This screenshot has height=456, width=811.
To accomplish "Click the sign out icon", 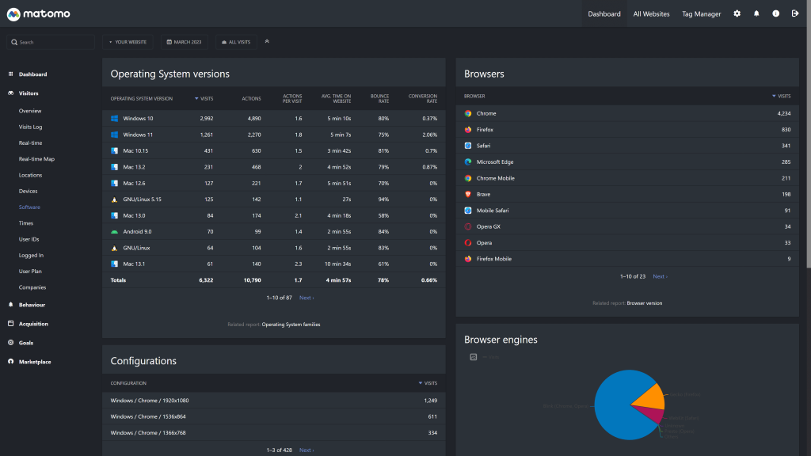I will [x=795, y=13].
